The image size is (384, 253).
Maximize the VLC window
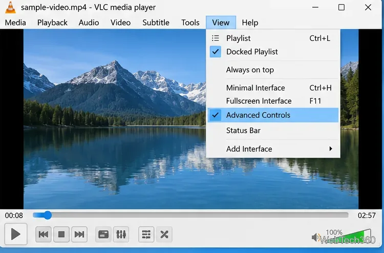click(342, 7)
